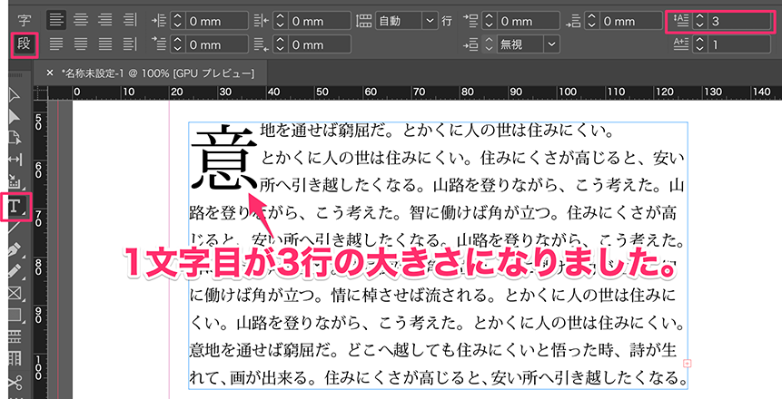Click the large drop cap 意 character
The image size is (782, 399).
point(224,158)
